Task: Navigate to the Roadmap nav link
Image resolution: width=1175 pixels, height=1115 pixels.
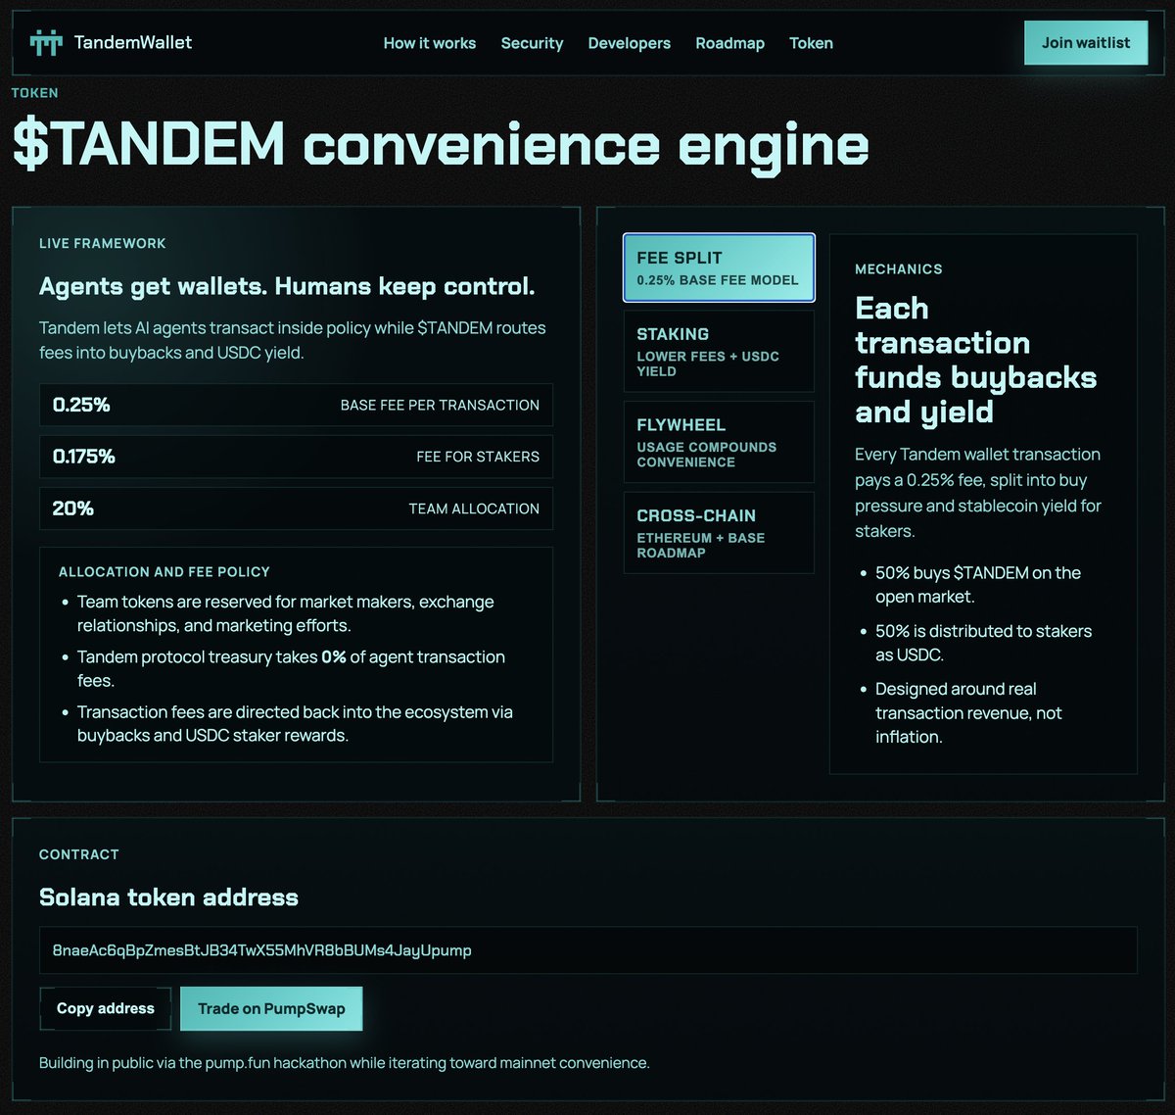Action: coord(730,43)
